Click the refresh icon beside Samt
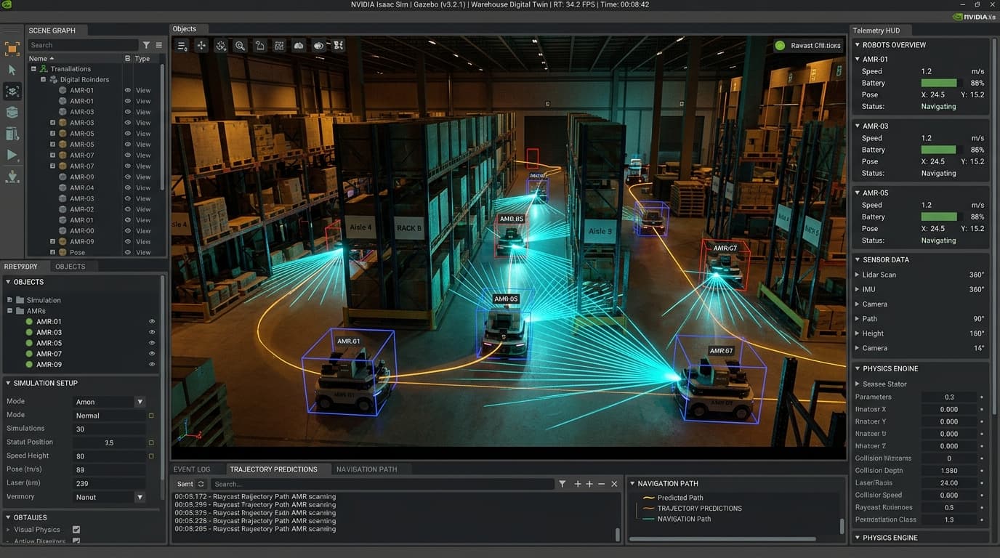This screenshot has height=558, width=1000. click(201, 484)
